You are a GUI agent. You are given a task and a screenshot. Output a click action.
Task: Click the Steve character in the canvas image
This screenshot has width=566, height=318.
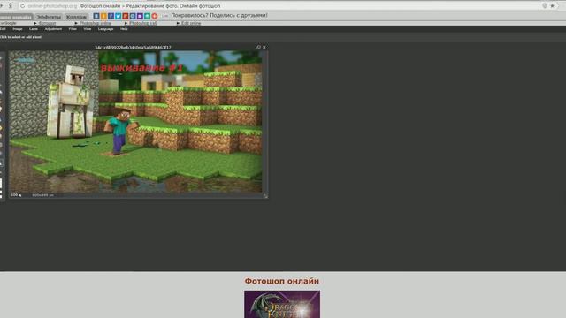[121, 132]
